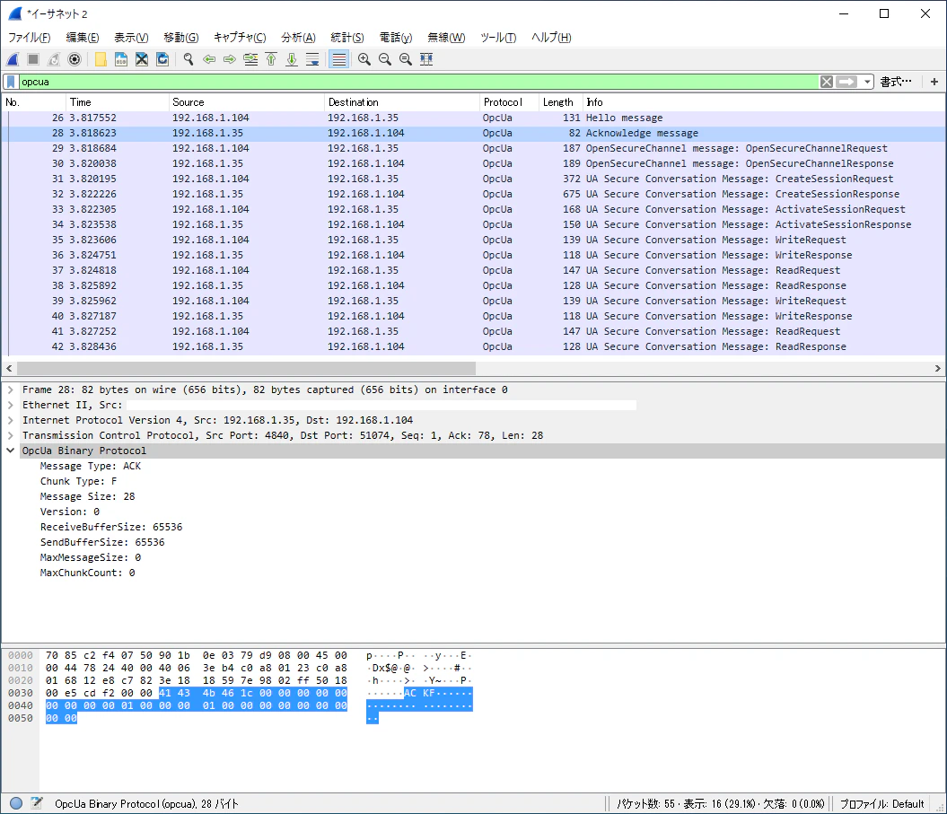Open capture file properties in status bar
Screen dimensions: 947x814
[37, 803]
